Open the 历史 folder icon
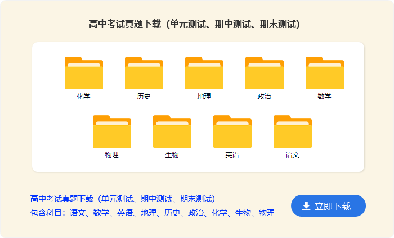The image size is (394, 238). [x=144, y=73]
